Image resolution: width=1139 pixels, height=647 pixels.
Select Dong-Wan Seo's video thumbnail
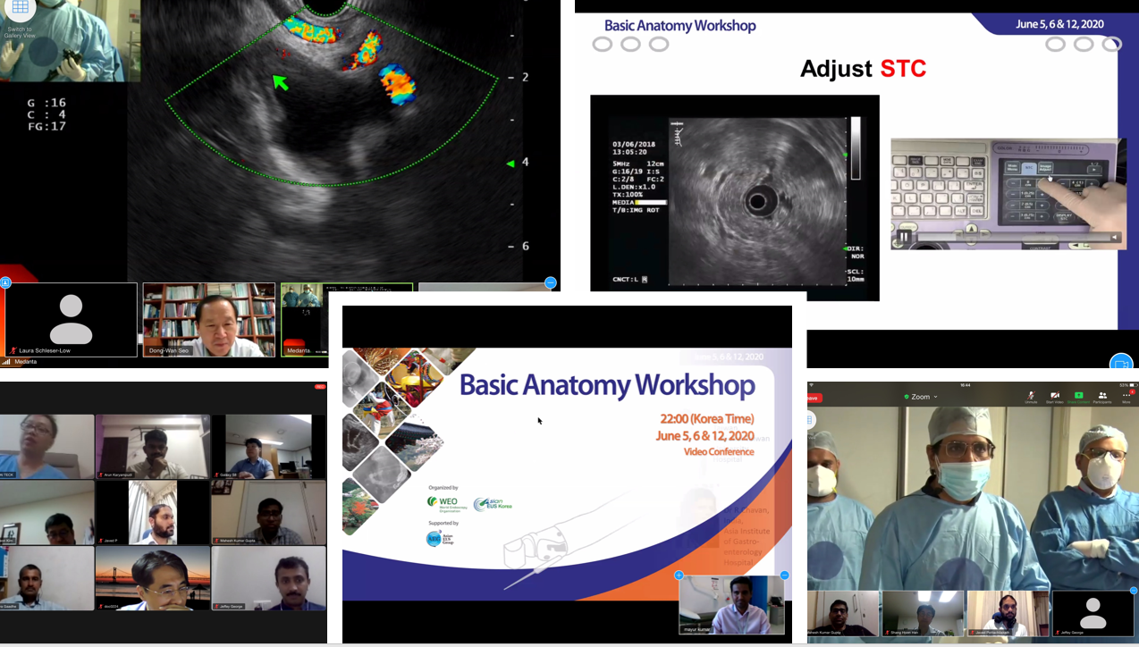(208, 320)
